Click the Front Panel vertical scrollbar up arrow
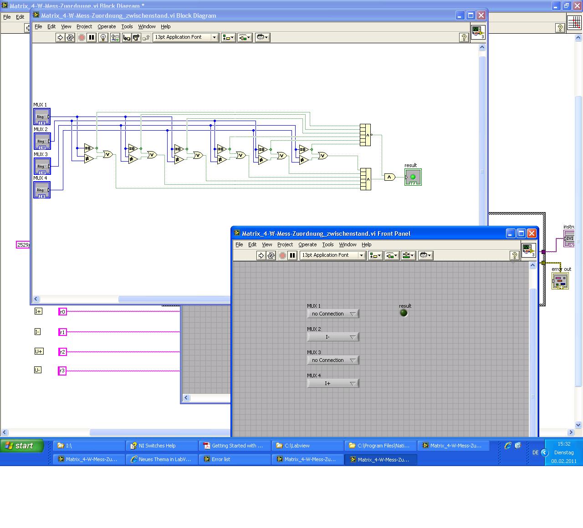 [x=532, y=265]
